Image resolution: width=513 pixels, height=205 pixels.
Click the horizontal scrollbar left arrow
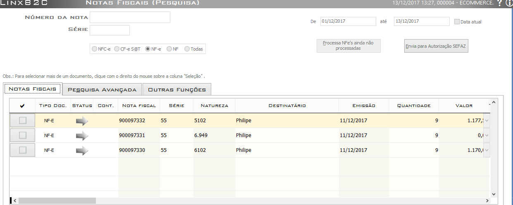[x=14, y=200]
